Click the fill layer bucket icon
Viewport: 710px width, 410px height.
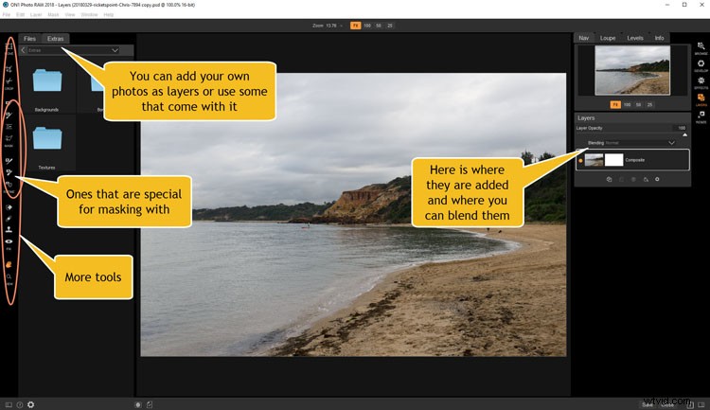pyautogui.click(x=646, y=179)
